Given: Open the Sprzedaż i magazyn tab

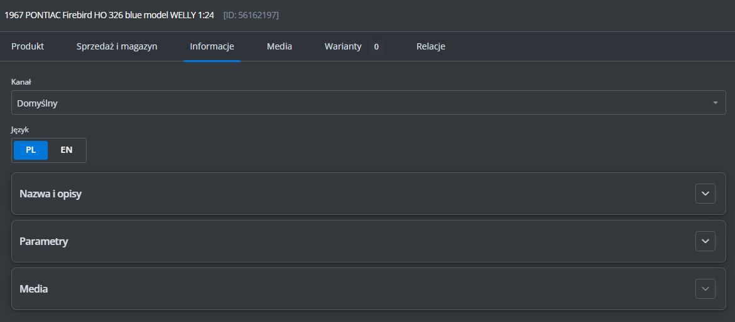Looking at the screenshot, I should pos(117,46).
